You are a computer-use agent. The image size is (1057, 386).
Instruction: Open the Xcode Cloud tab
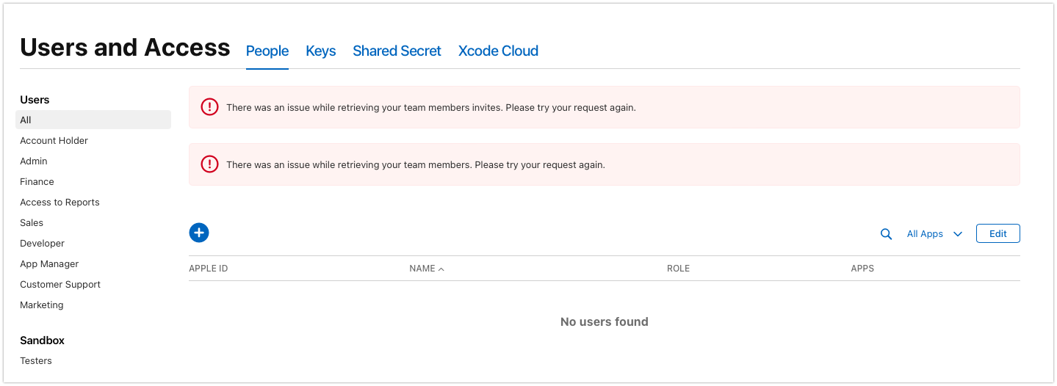pyautogui.click(x=498, y=51)
